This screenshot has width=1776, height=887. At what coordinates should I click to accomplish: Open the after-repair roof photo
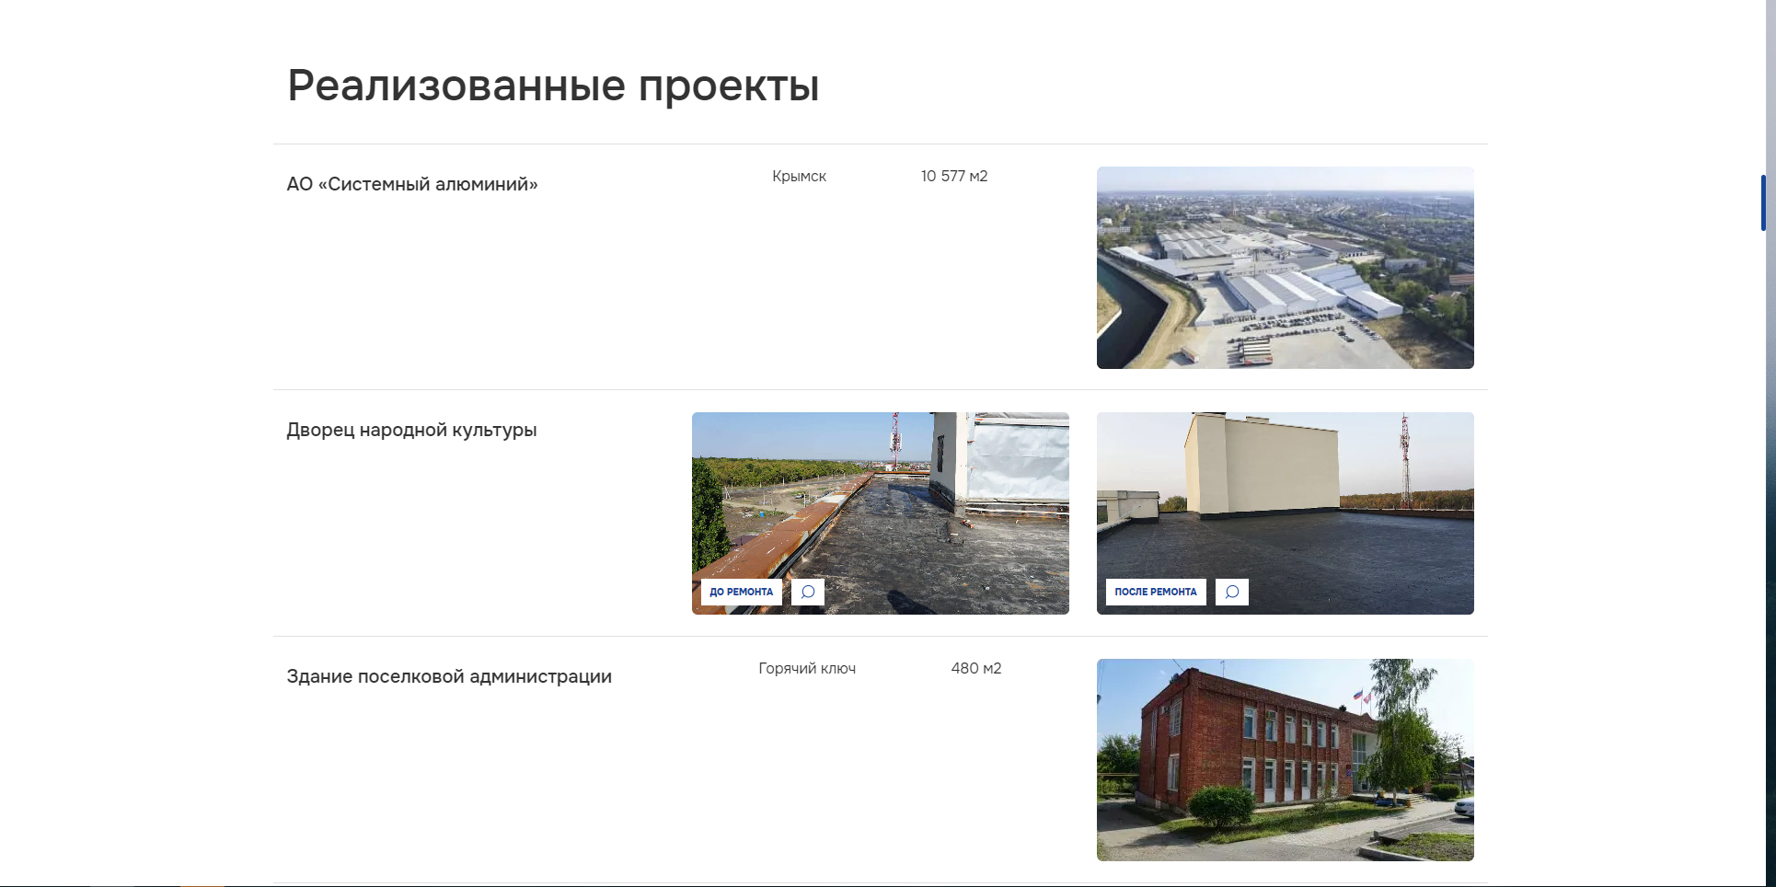click(x=1286, y=513)
